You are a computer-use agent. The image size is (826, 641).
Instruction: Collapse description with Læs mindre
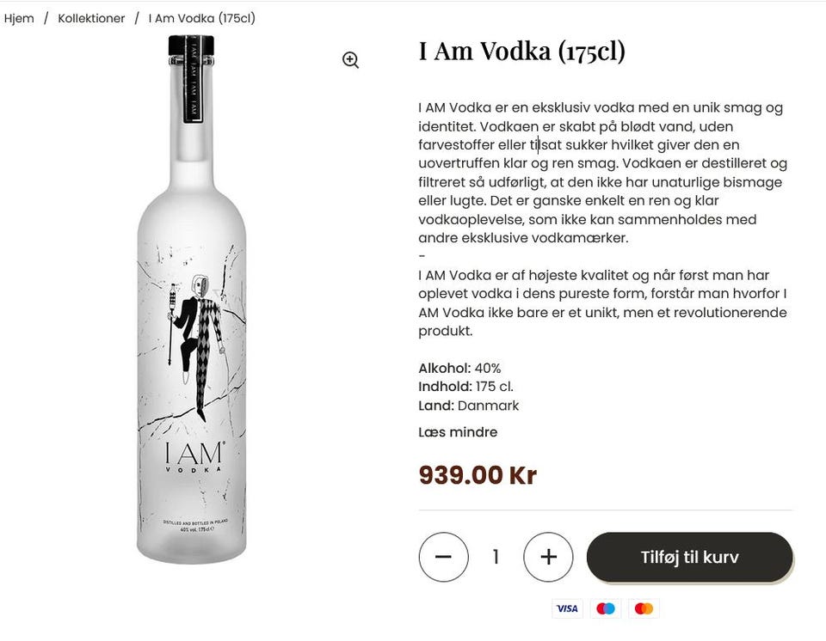(458, 432)
